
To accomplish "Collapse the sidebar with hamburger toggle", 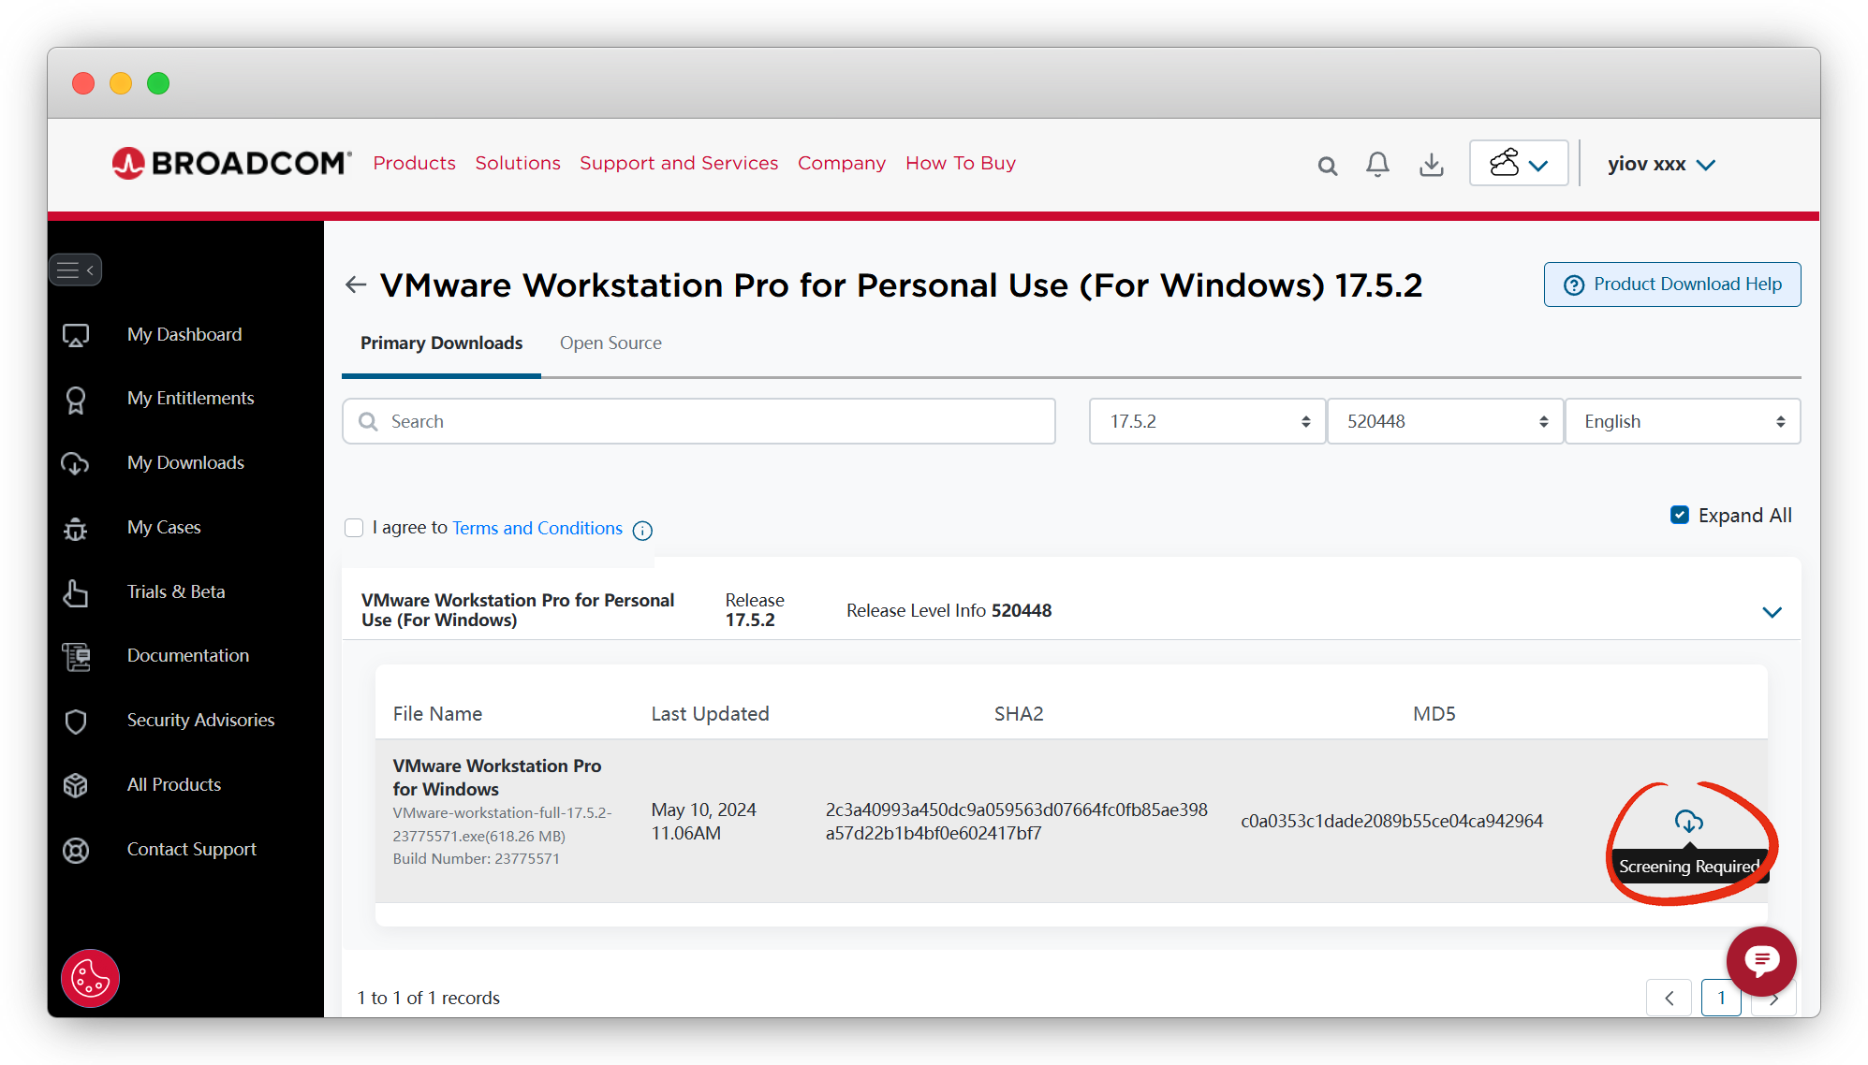I will click(x=76, y=270).
